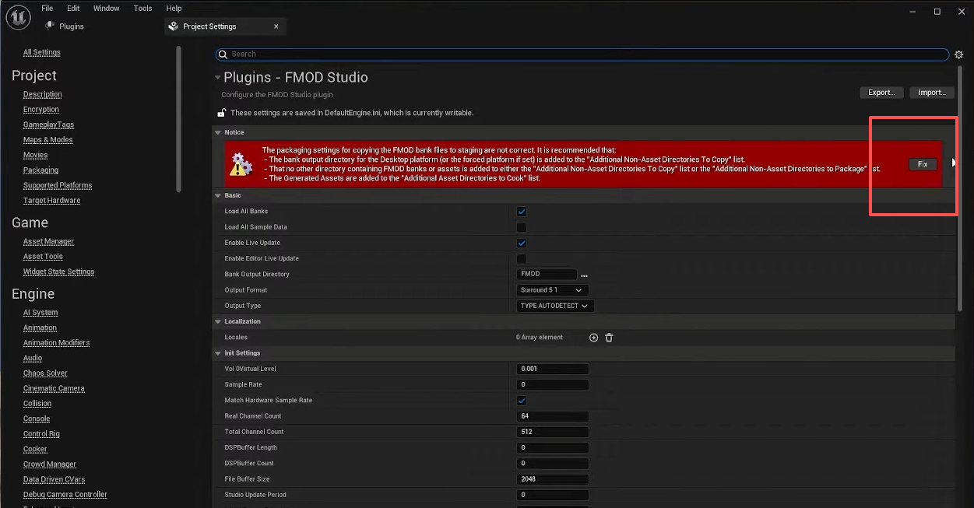Viewport: 974px width, 508px height.
Task: Open the Tools menu
Action: click(142, 8)
